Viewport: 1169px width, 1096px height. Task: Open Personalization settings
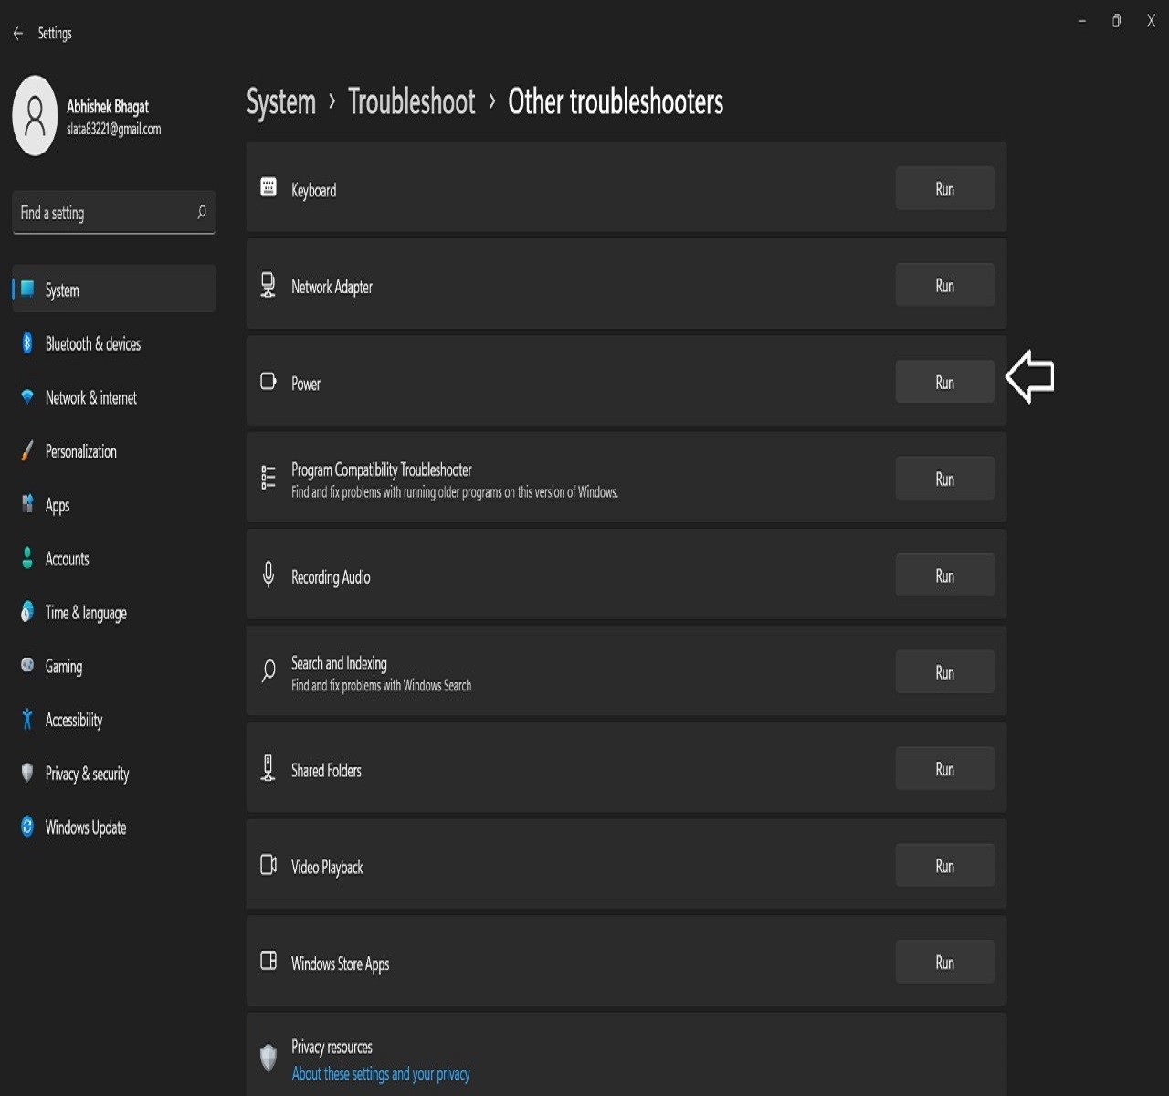tap(114, 451)
